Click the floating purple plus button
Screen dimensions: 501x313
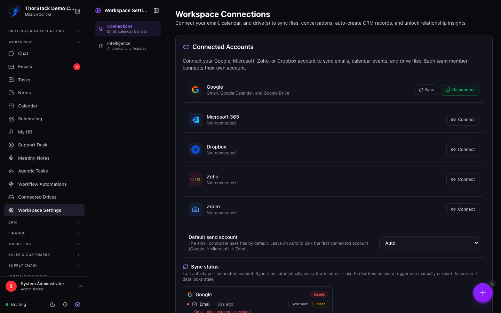pyautogui.click(x=483, y=293)
